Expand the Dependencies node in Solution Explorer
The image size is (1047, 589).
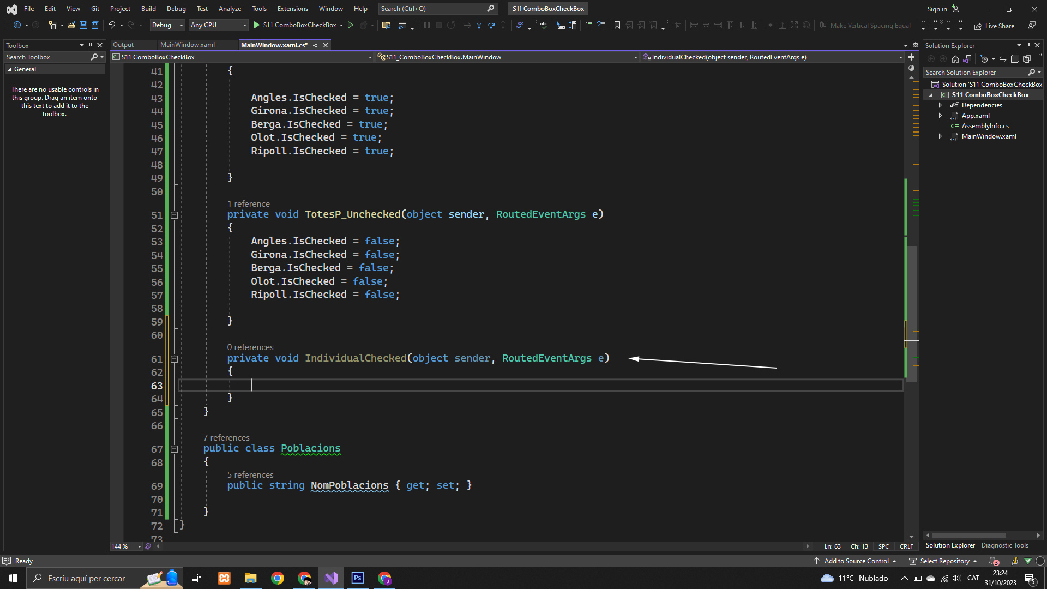click(940, 105)
